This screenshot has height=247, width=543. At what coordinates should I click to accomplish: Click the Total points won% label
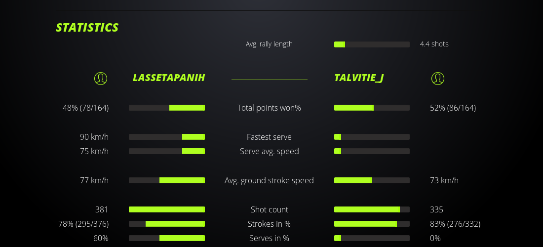point(269,108)
